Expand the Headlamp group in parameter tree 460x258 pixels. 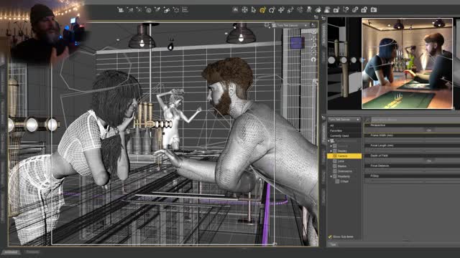331,176
